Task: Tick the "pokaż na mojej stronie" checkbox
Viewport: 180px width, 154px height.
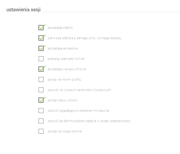Action: (41, 131)
